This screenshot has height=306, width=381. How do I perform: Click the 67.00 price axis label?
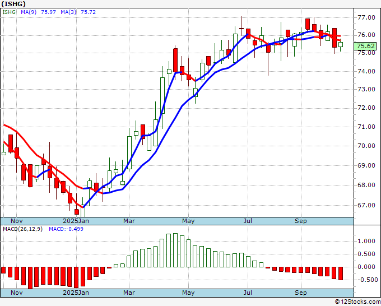[x=366, y=205]
